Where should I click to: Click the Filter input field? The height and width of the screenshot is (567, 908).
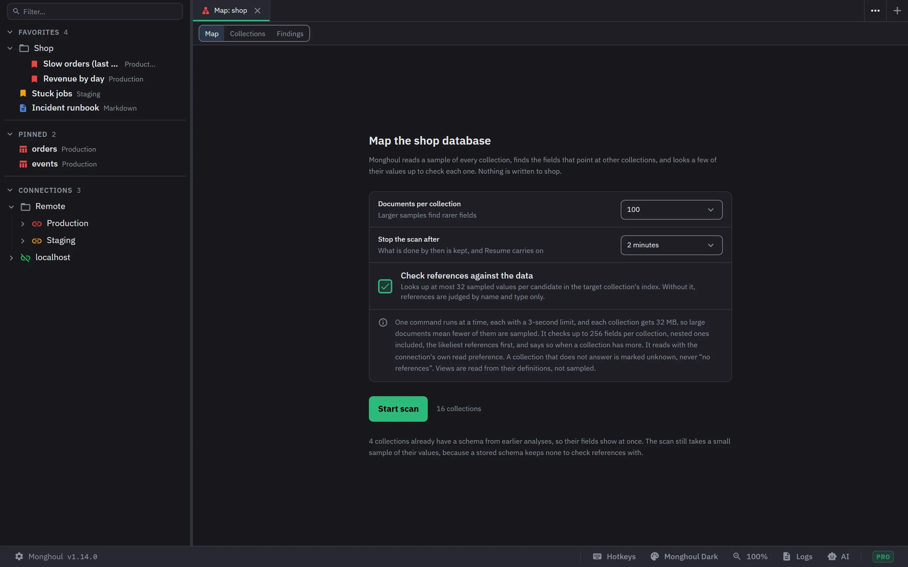(95, 11)
